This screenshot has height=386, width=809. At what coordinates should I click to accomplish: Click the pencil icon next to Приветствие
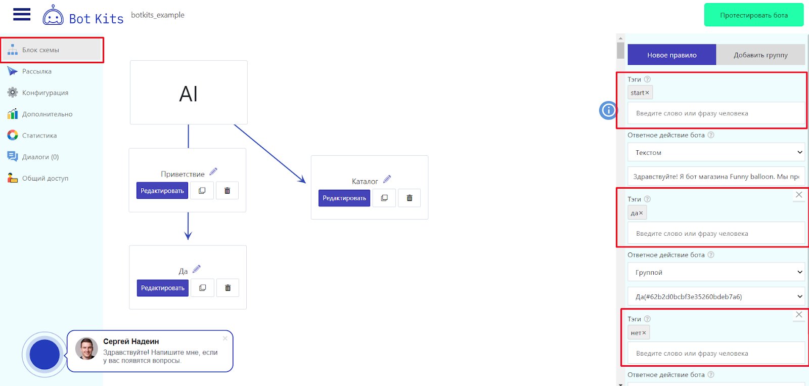point(213,171)
